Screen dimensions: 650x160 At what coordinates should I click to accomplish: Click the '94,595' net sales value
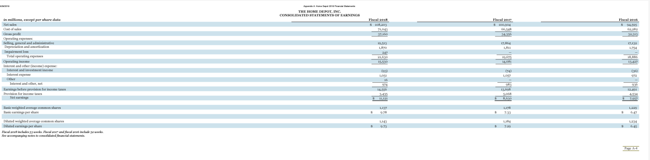tap(632, 25)
